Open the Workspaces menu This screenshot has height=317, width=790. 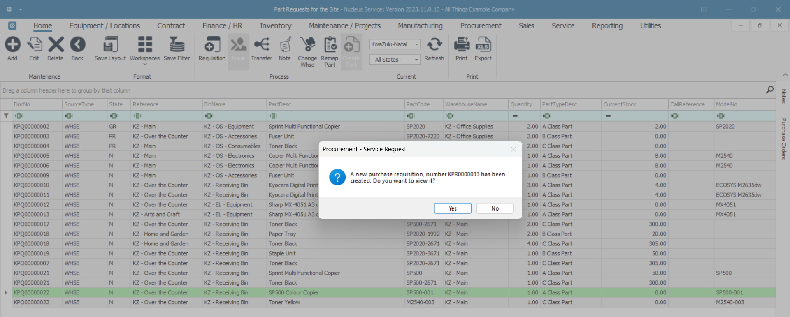(x=145, y=51)
